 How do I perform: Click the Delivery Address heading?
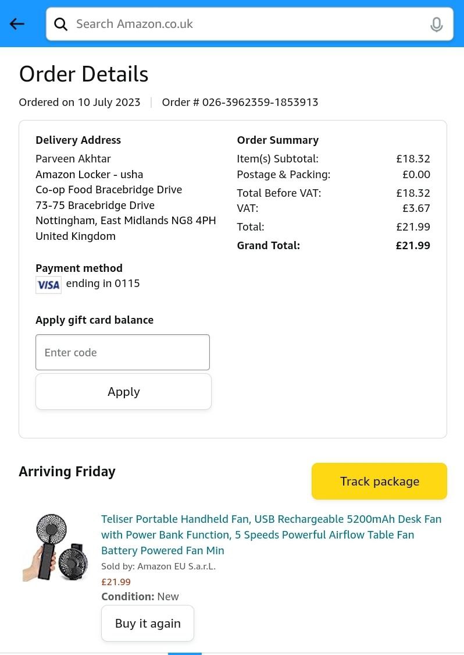click(78, 140)
